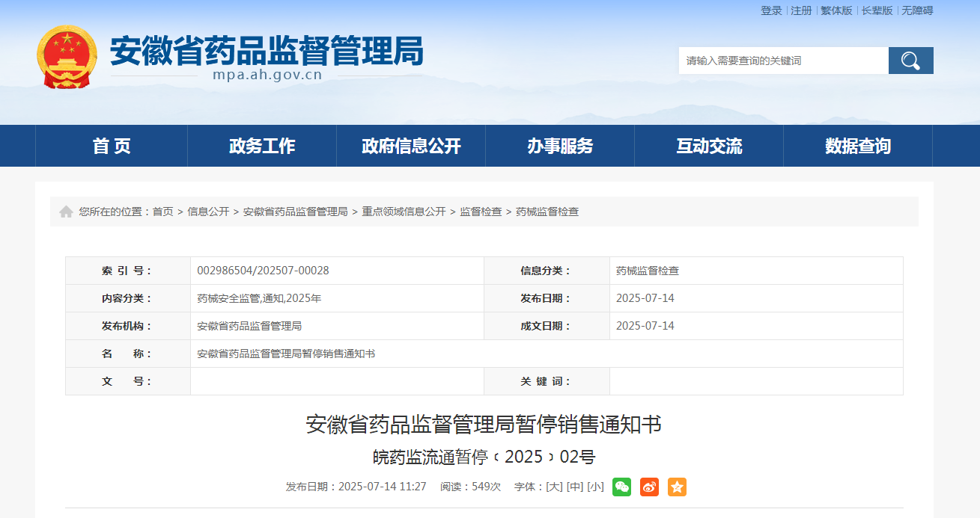Open the 无障碍 accessibility mode link
980x518 pixels.
point(917,10)
